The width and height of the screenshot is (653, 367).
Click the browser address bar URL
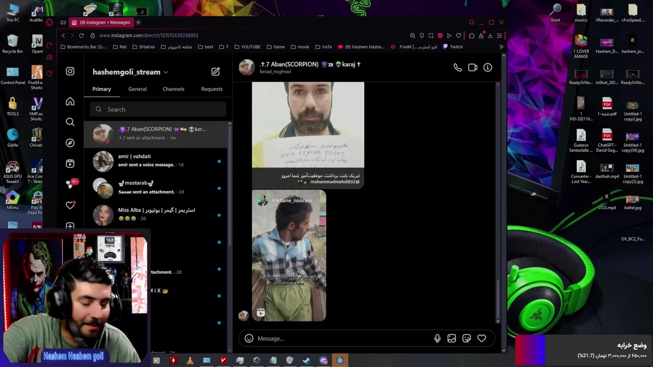click(x=148, y=36)
